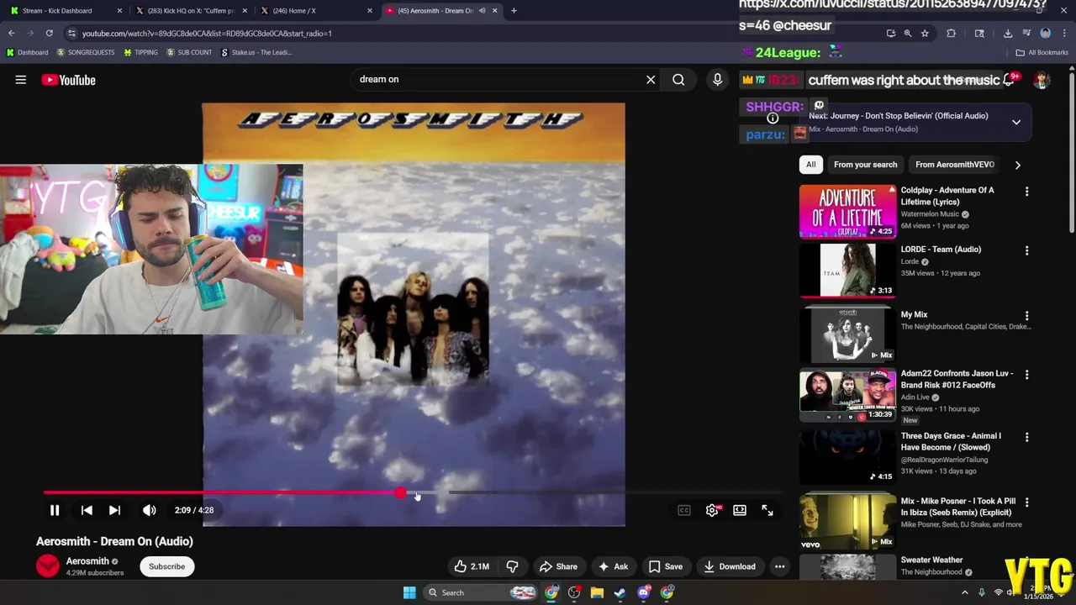Image resolution: width=1076 pixels, height=605 pixels.
Task: Skip to the previous video
Action: click(87, 510)
